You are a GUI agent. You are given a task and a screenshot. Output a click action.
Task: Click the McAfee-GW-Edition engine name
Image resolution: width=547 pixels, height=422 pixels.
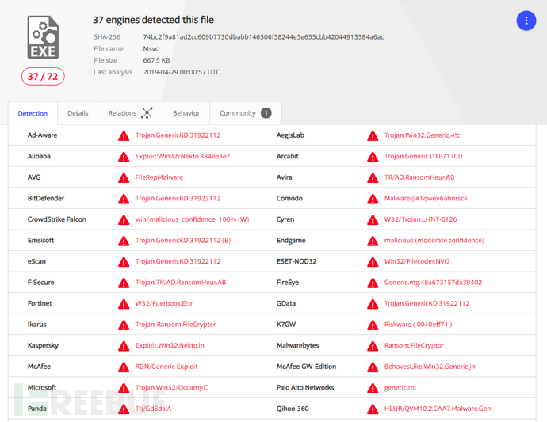tap(306, 367)
